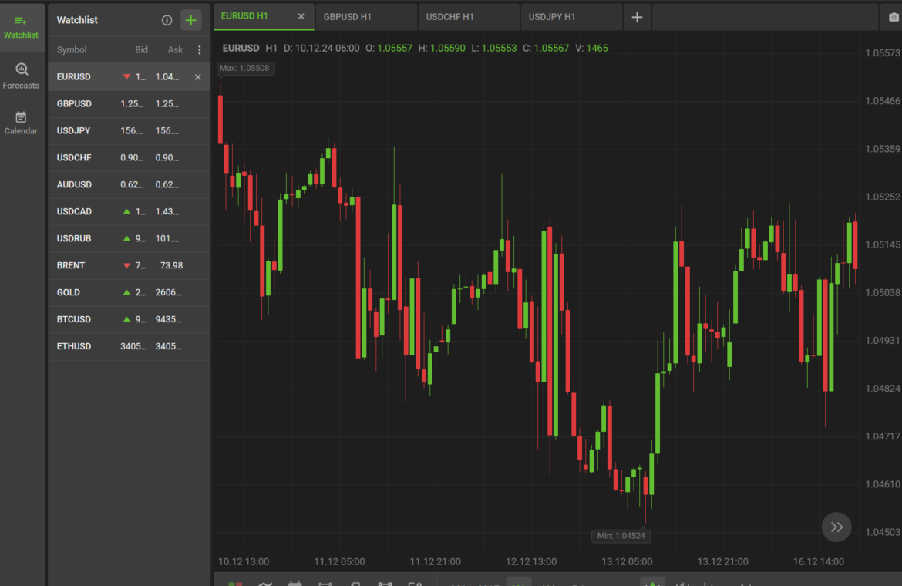
Task: Remove EURUSD from the Watchlist
Action: coord(198,77)
